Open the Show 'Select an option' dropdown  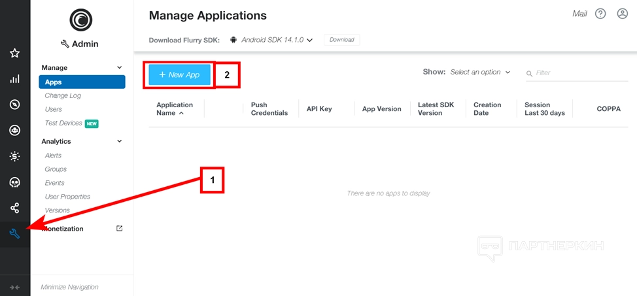pyautogui.click(x=480, y=72)
